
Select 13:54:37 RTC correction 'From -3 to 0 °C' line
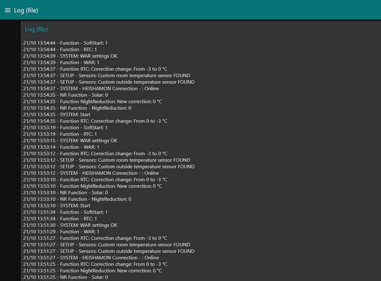(x=95, y=69)
